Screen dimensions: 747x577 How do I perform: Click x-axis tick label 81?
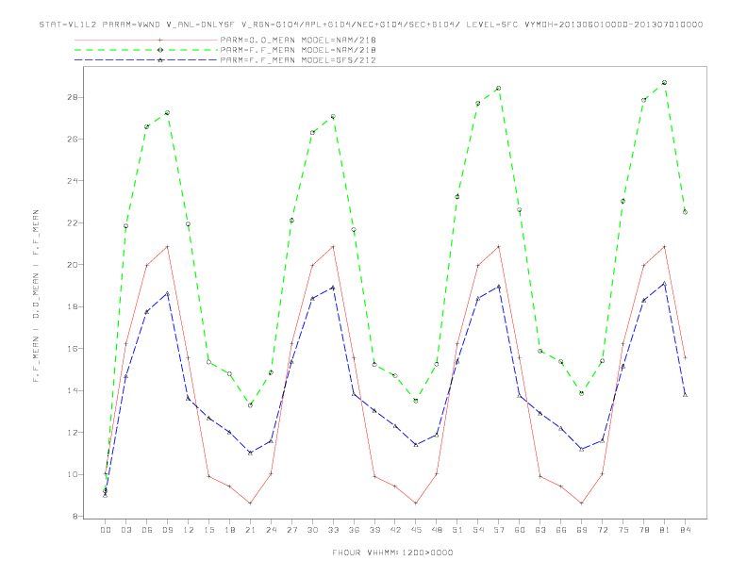point(665,530)
